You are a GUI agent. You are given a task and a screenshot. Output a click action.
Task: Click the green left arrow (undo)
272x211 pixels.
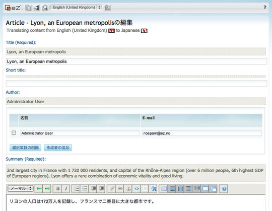[39, 189]
